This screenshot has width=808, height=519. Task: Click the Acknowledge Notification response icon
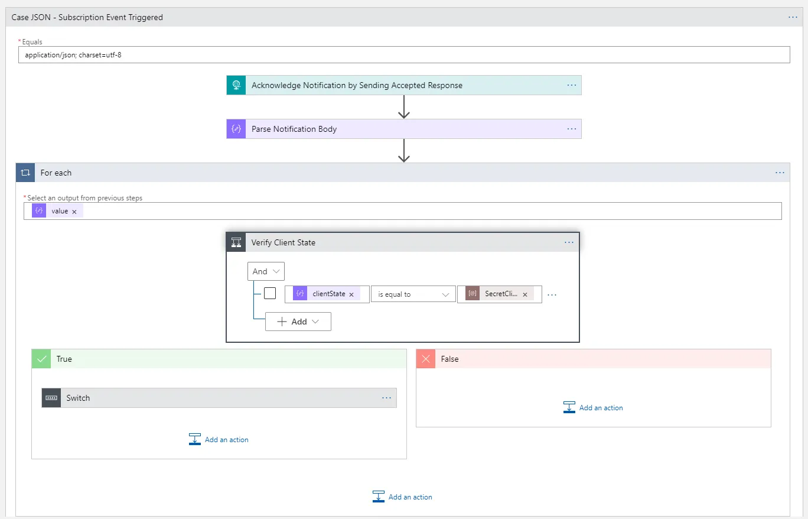click(x=236, y=85)
